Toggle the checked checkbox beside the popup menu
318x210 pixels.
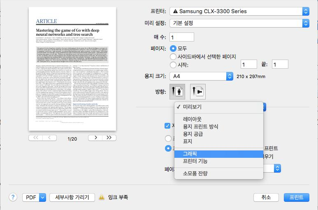167,126
